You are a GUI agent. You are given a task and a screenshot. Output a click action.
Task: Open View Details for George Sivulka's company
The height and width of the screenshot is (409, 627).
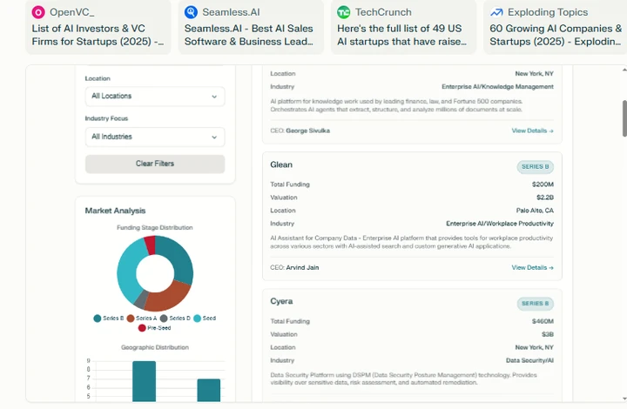pos(532,131)
